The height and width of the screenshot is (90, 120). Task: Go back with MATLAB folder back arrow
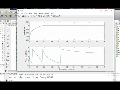1,21
